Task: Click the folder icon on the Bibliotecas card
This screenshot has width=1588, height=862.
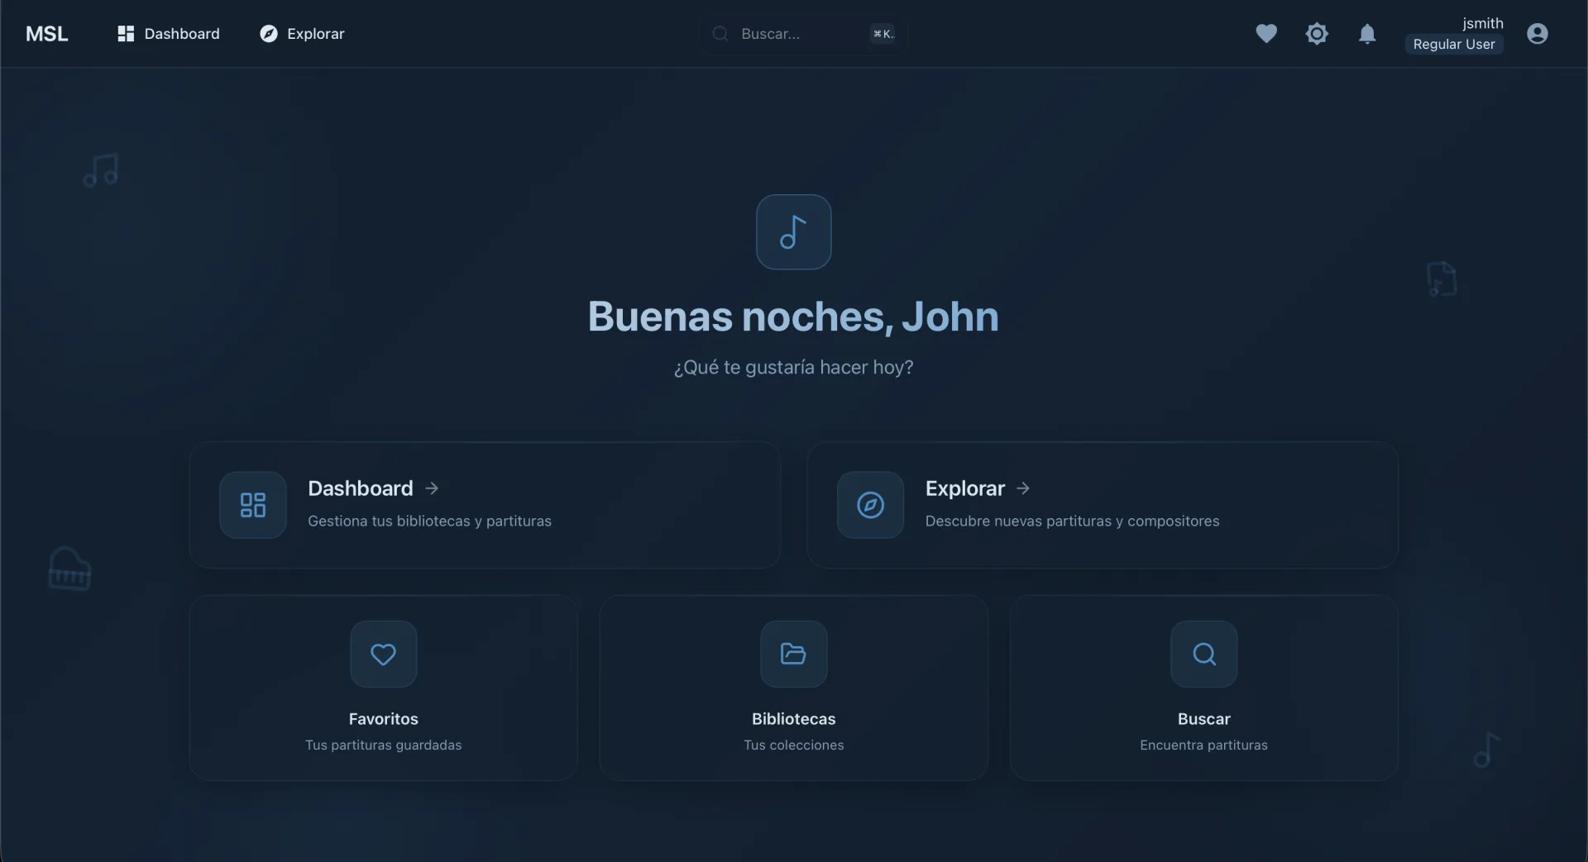Action: coord(794,655)
